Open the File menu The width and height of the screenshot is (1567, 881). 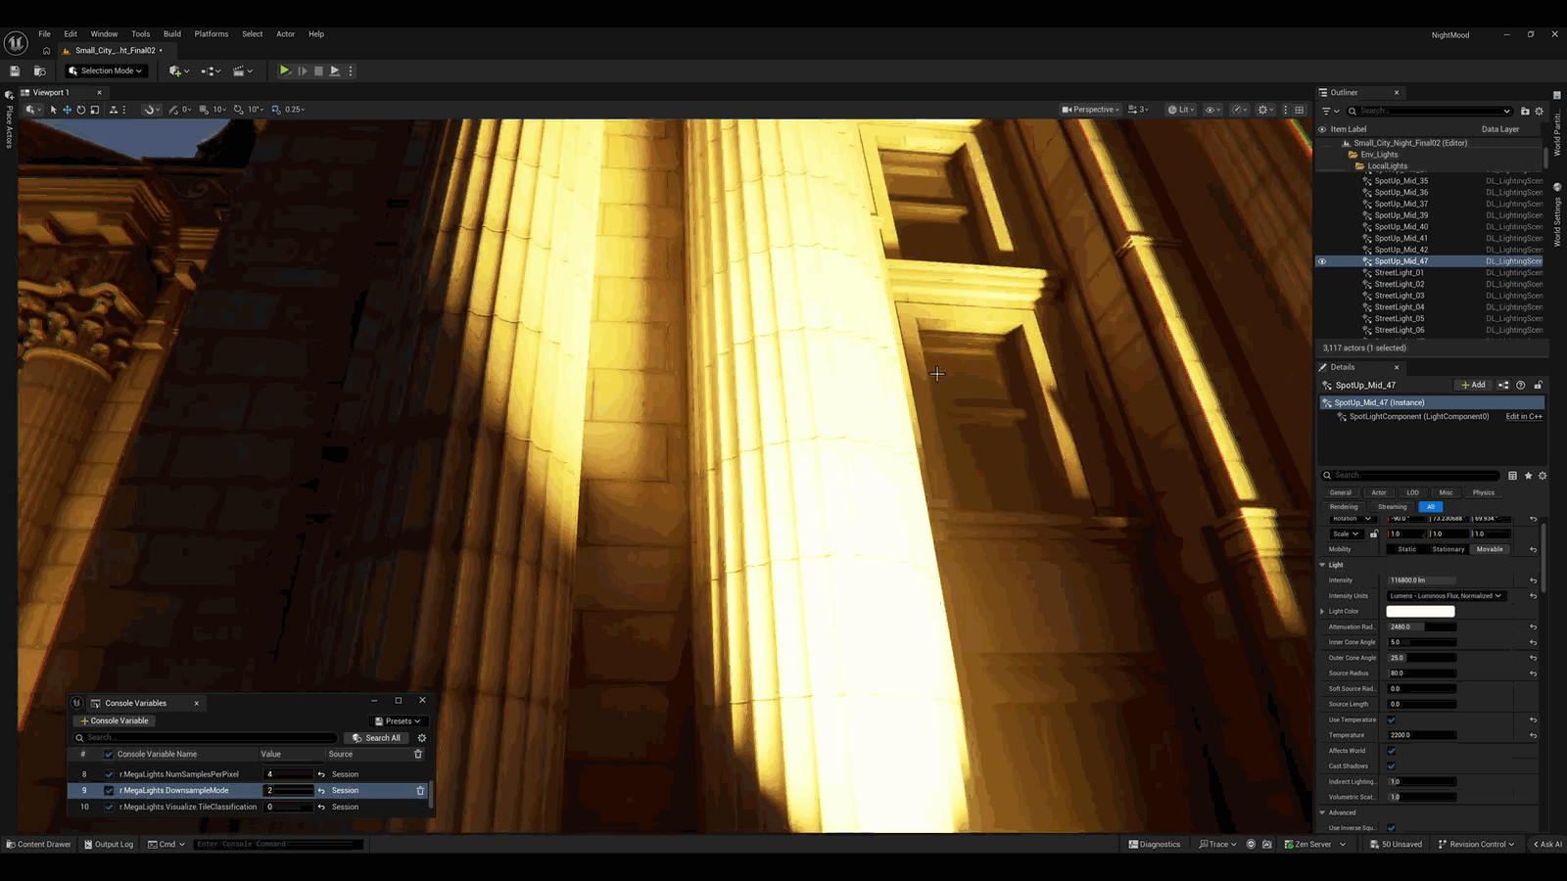[44, 34]
